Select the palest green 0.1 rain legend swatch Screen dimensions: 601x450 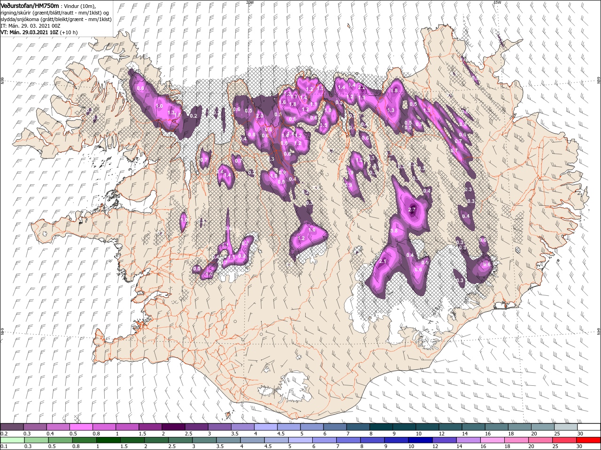click(12, 440)
